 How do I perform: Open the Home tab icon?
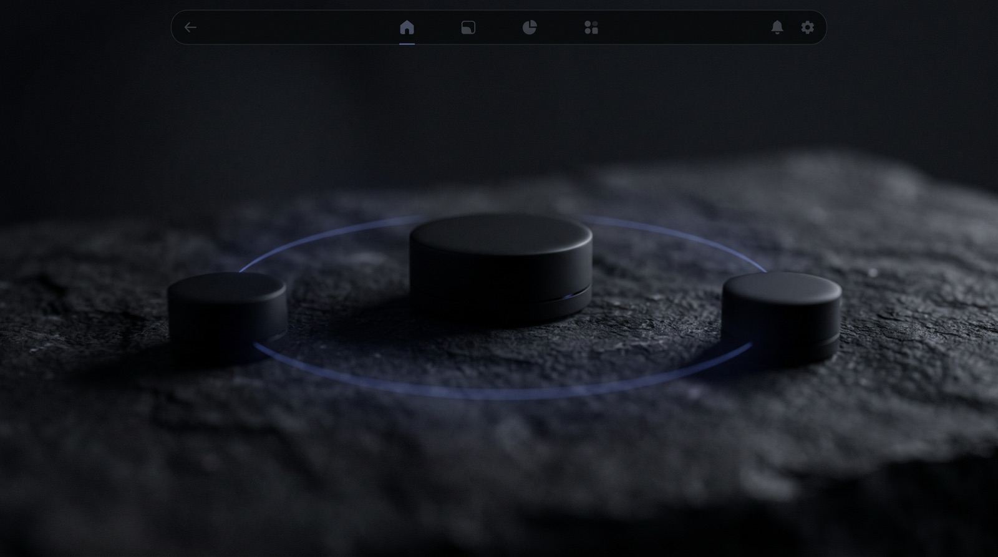click(407, 27)
